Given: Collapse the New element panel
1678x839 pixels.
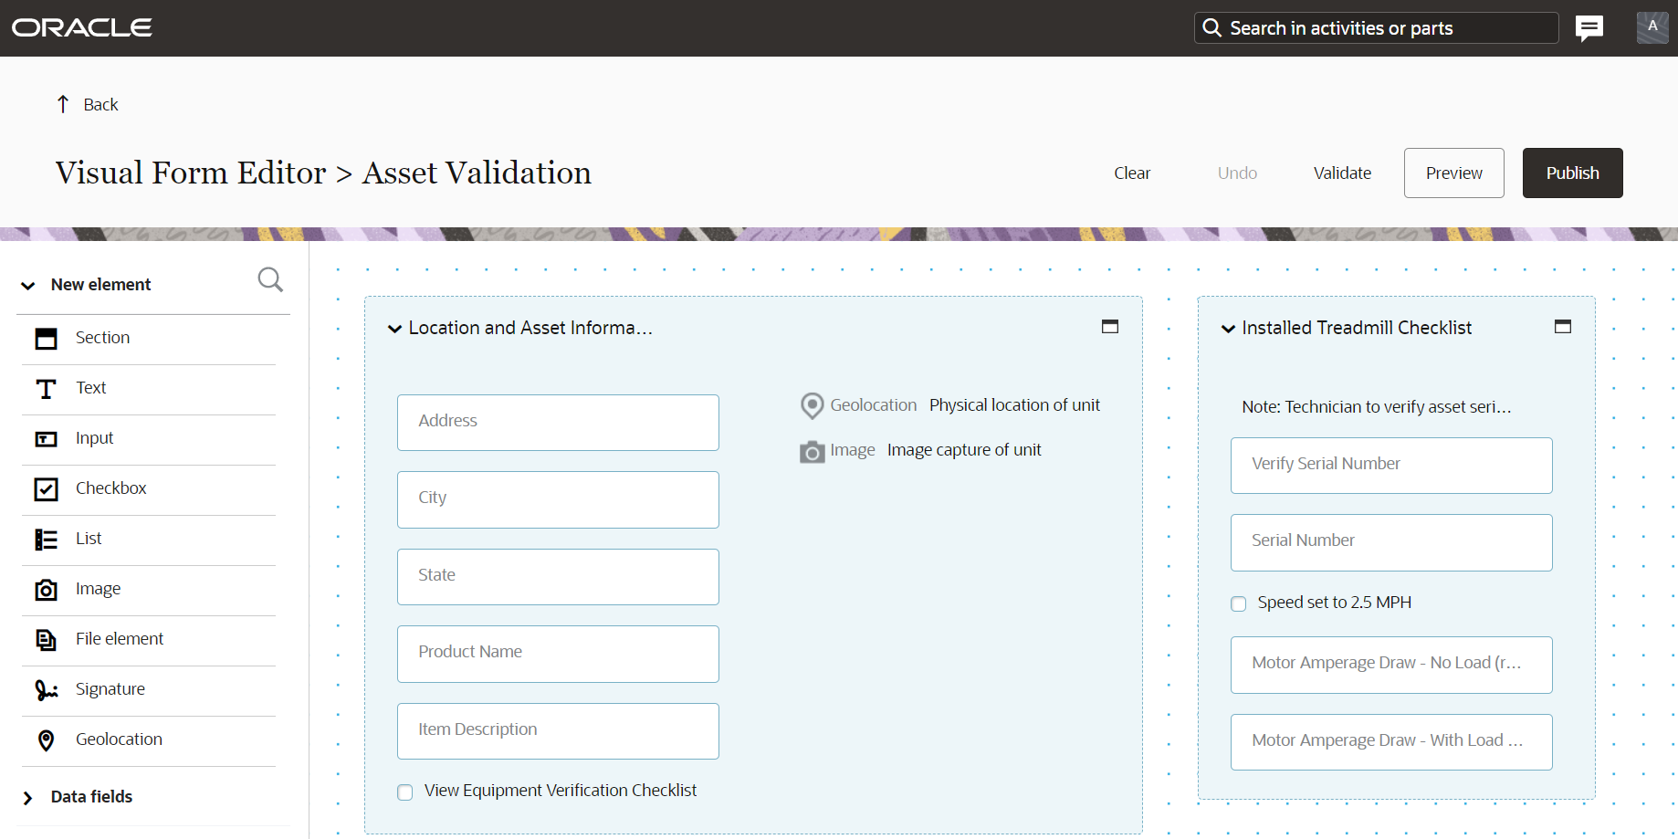Looking at the screenshot, I should [x=28, y=286].
